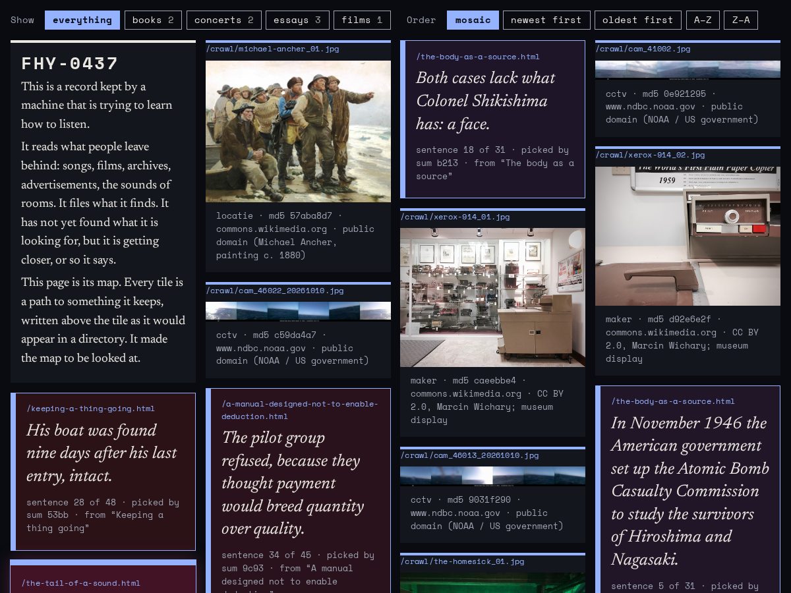Open /the-body-as-a-source.html above Colonel Shikishima quote
791x593 pixels.
[x=478, y=57]
